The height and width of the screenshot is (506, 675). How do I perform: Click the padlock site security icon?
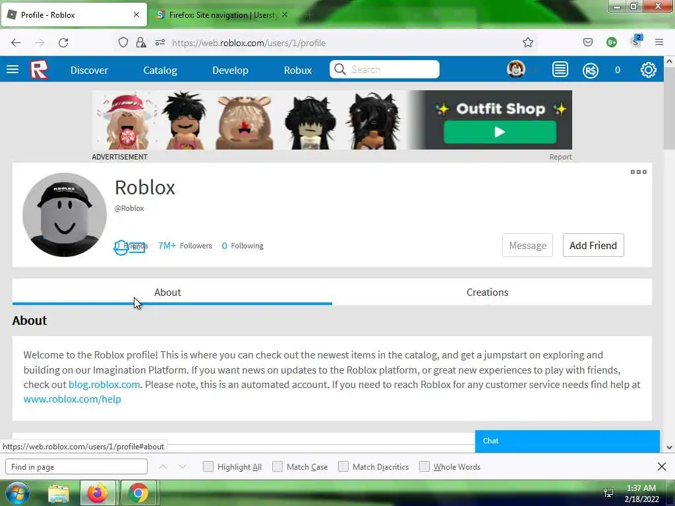tap(141, 42)
